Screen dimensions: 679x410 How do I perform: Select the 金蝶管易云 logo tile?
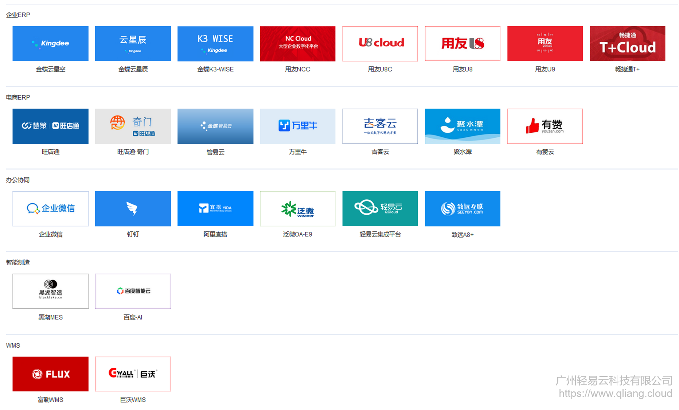(215, 126)
